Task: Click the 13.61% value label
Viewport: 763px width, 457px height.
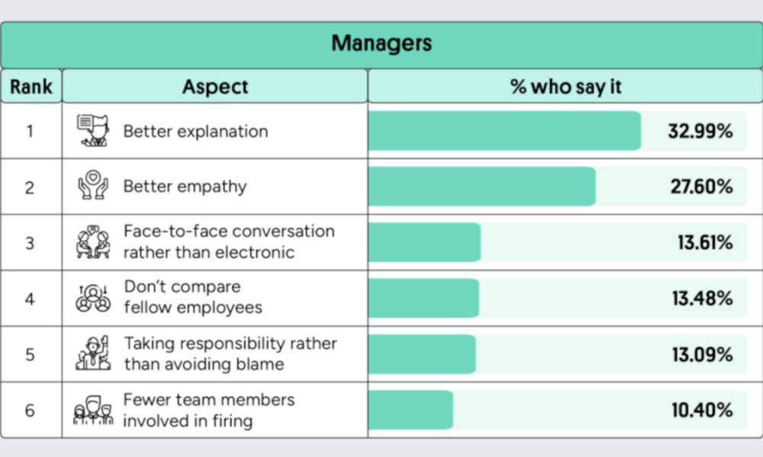Action: [x=705, y=243]
